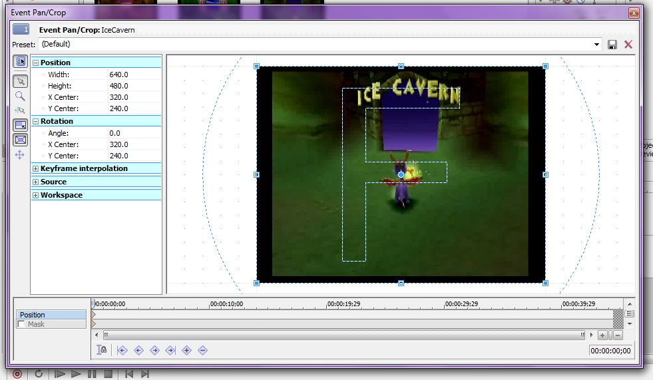
Task: Toggle Loop Playback in main window
Action: point(39,374)
